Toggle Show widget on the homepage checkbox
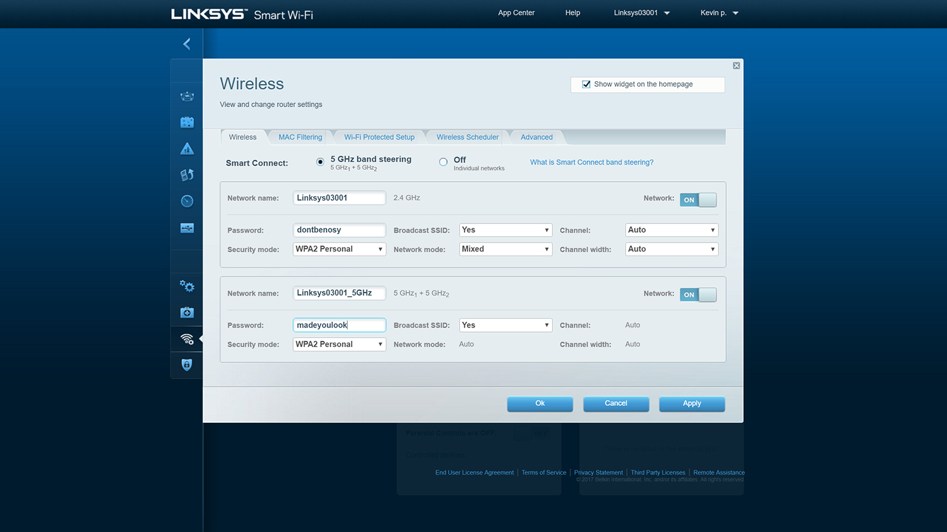947x532 pixels. 586,85
